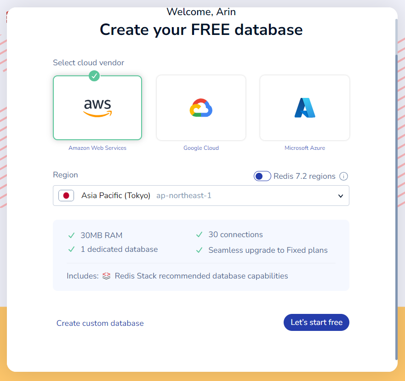This screenshot has width=405, height=381.
Task: Click the 30 connections feature text
Action: [x=235, y=234]
